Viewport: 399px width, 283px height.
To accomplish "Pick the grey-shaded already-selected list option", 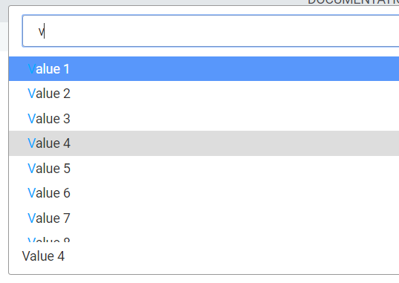I will click(204, 143).
